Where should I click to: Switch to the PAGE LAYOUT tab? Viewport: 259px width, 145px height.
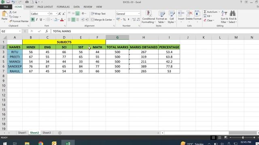point(45,7)
